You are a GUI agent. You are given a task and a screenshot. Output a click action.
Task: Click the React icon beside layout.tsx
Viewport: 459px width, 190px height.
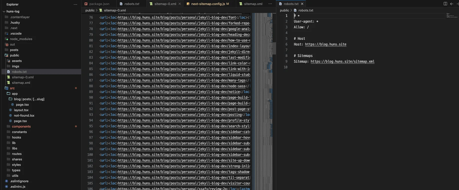pyautogui.click(x=10, y=110)
